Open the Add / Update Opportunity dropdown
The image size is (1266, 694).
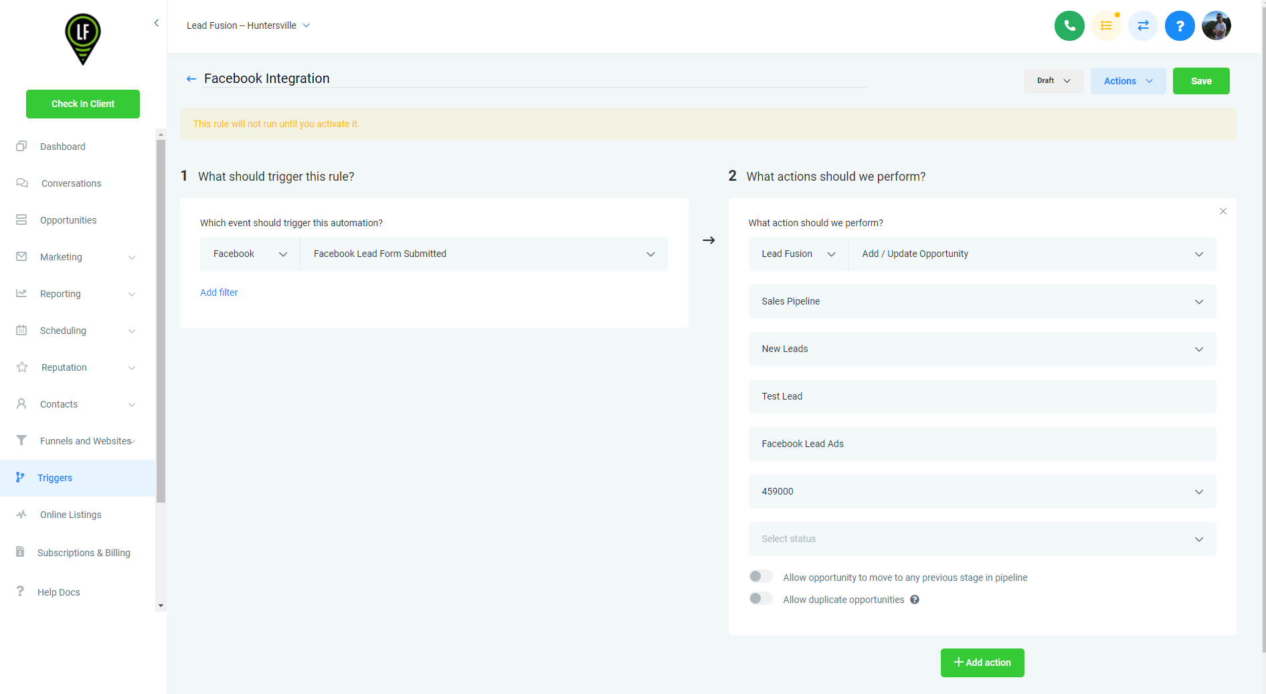pos(1032,254)
